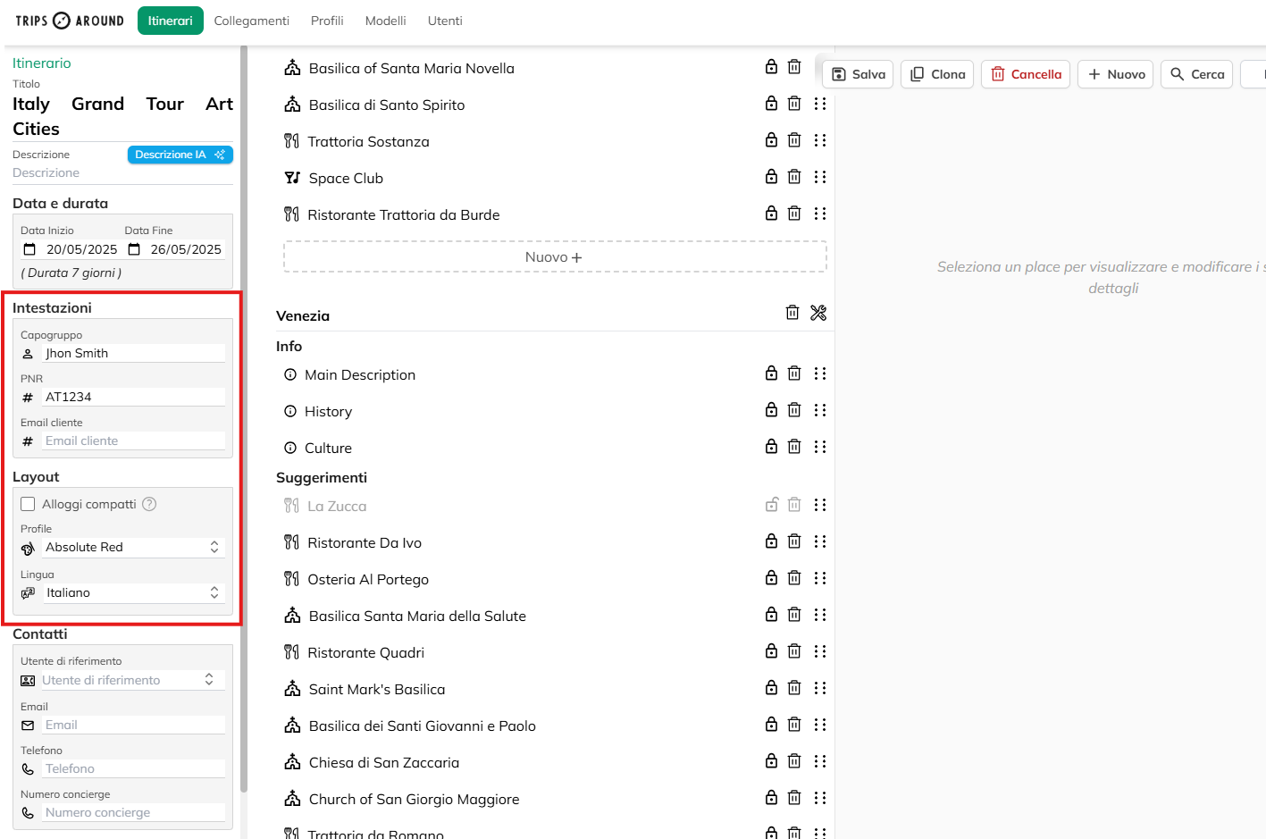Click trash icon for Ristorante Quadri
The height and width of the screenshot is (839, 1266).
[794, 651]
